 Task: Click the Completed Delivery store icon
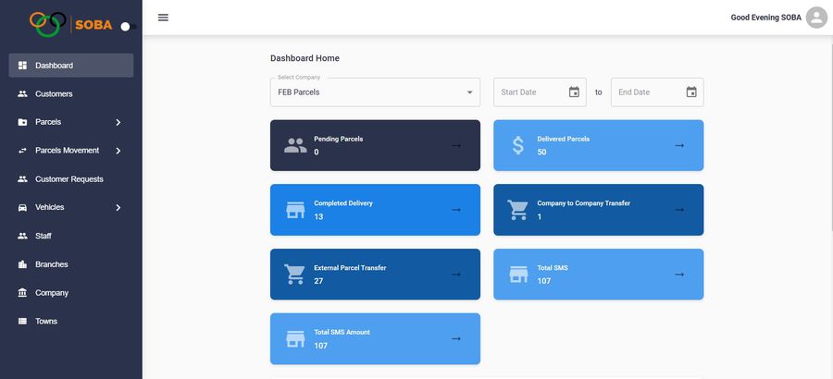click(295, 210)
